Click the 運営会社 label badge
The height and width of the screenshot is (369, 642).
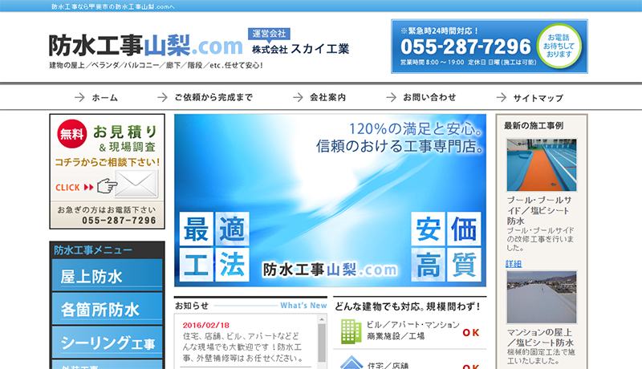point(269,34)
